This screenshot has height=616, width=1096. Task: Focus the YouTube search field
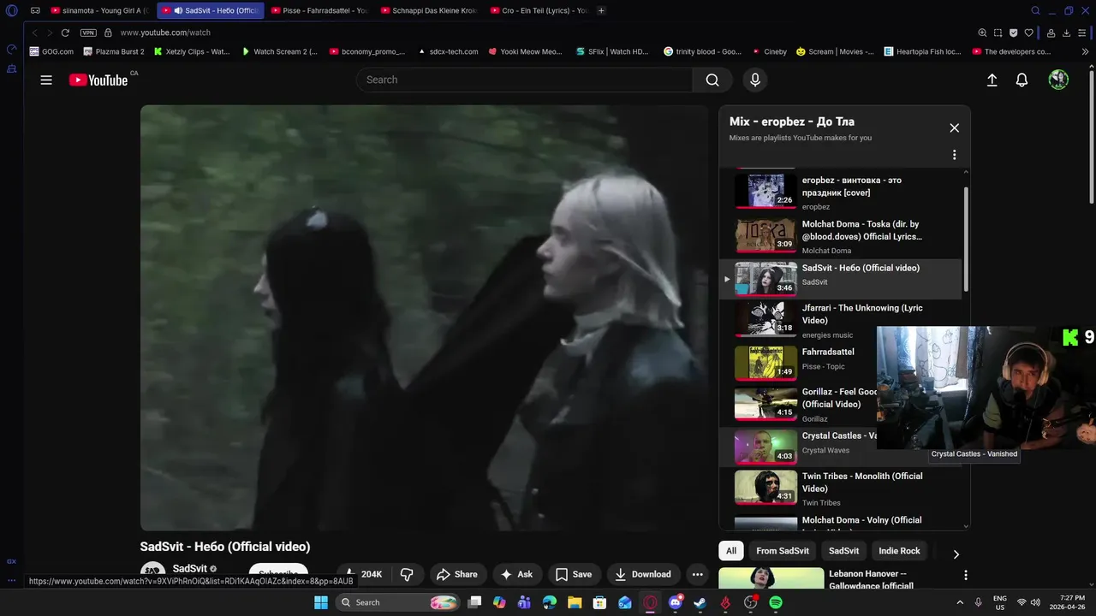524,80
